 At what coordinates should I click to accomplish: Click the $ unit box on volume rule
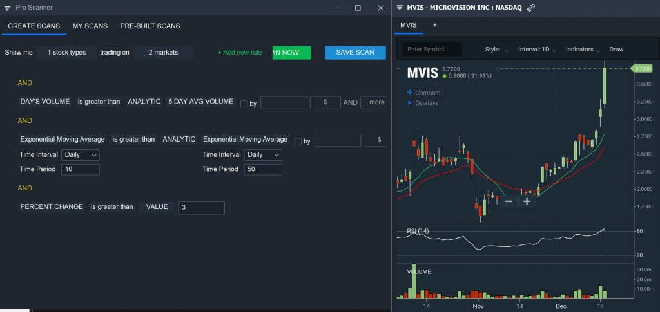click(325, 103)
